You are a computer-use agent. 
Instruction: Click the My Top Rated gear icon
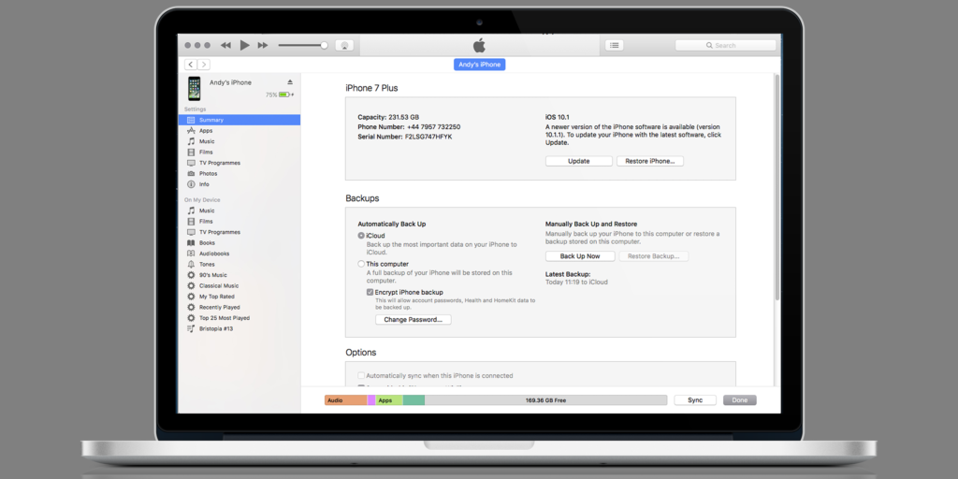[191, 297]
